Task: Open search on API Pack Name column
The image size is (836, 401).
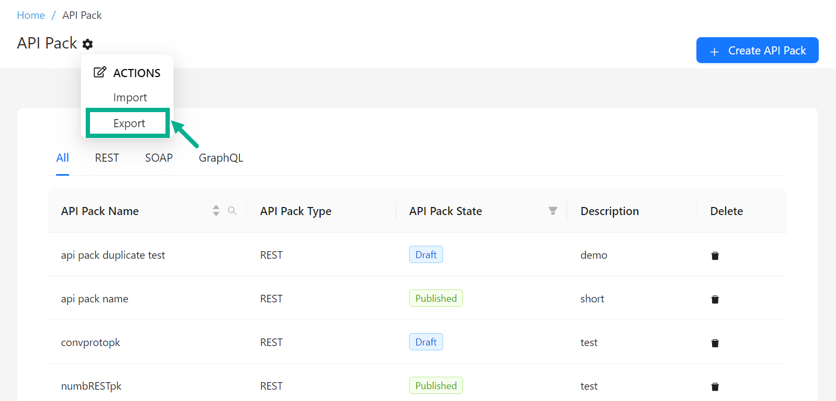Action: click(232, 211)
